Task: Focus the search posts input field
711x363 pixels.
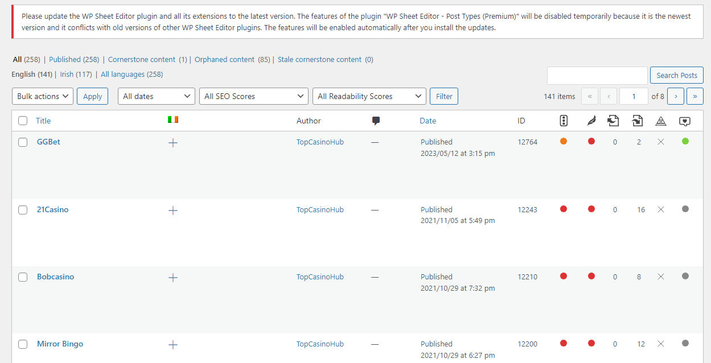Action: tap(597, 75)
